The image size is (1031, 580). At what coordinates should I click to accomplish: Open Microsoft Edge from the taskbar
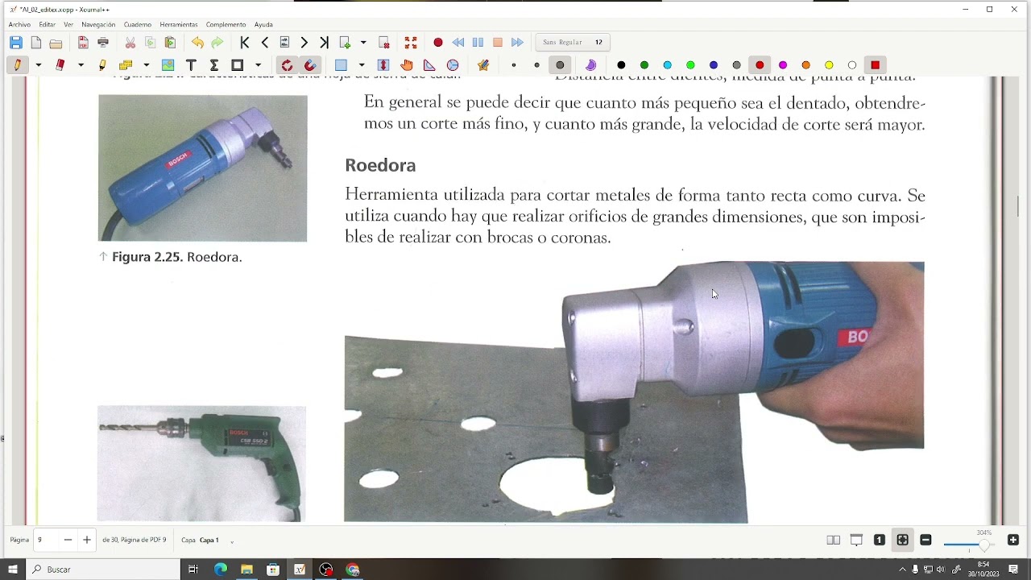click(x=221, y=570)
